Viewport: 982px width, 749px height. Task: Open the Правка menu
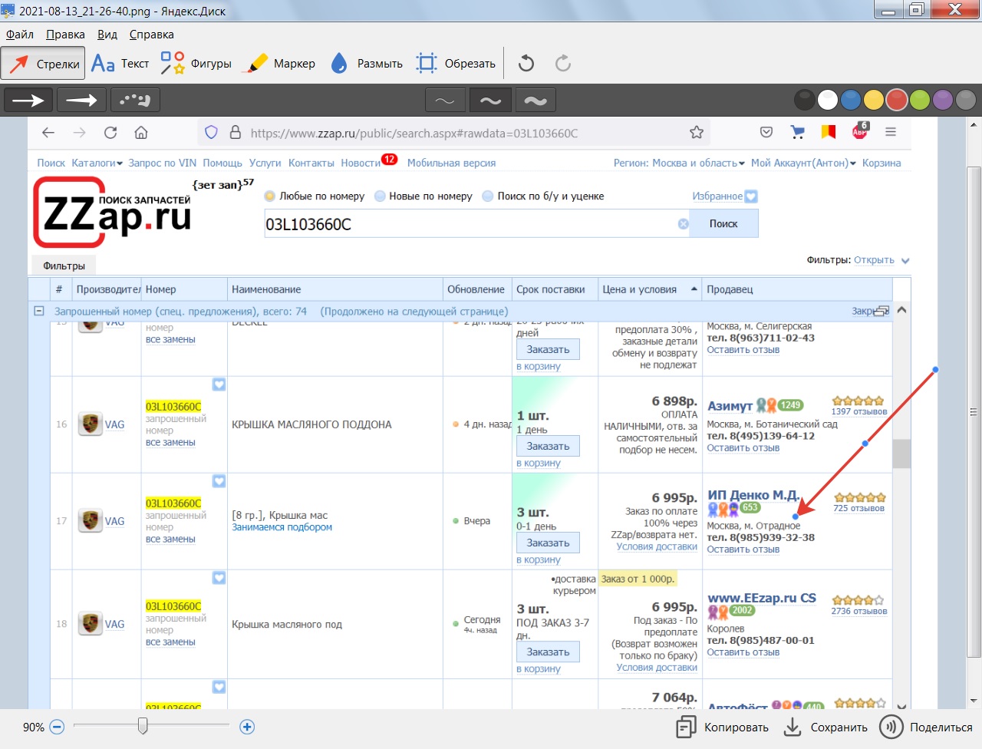click(x=65, y=35)
